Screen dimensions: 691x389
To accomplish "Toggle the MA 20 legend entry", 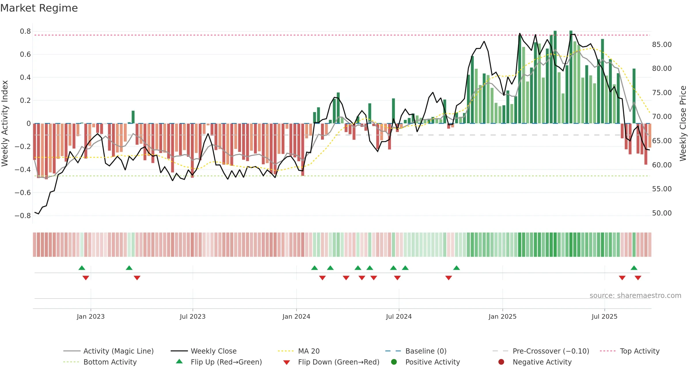I will 299,351.
